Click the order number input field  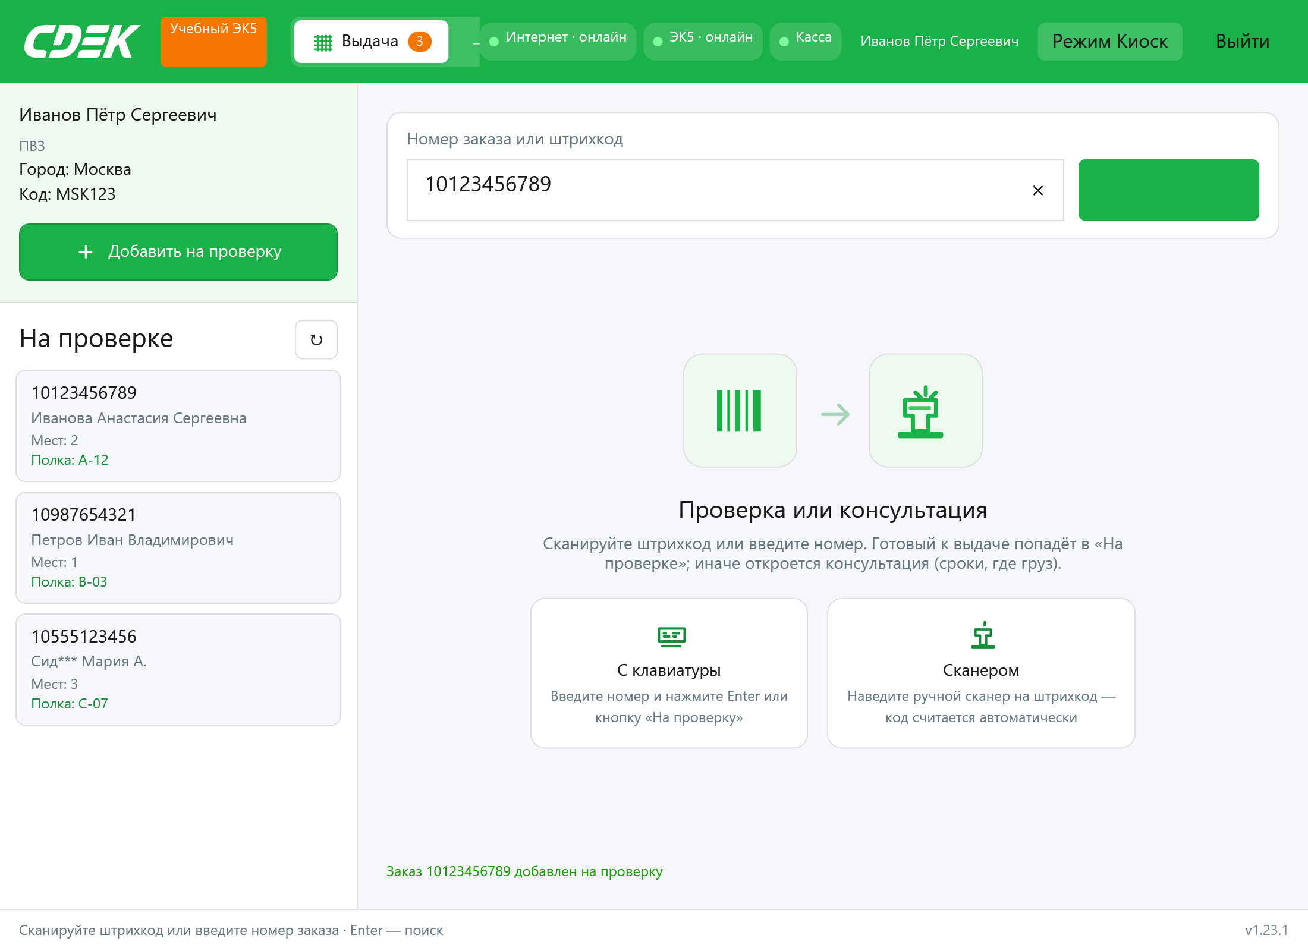(735, 190)
